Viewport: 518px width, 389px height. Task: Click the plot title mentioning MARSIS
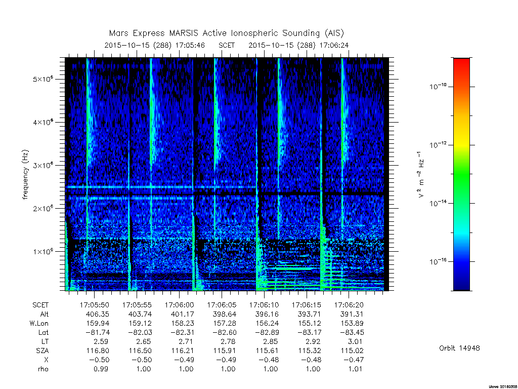coord(226,33)
